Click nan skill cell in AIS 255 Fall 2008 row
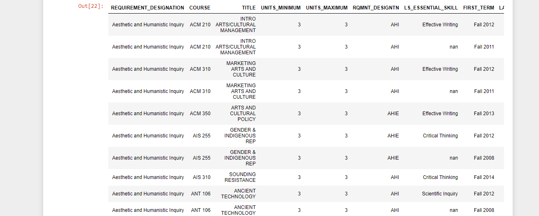The width and height of the screenshot is (539, 216). coord(454,158)
